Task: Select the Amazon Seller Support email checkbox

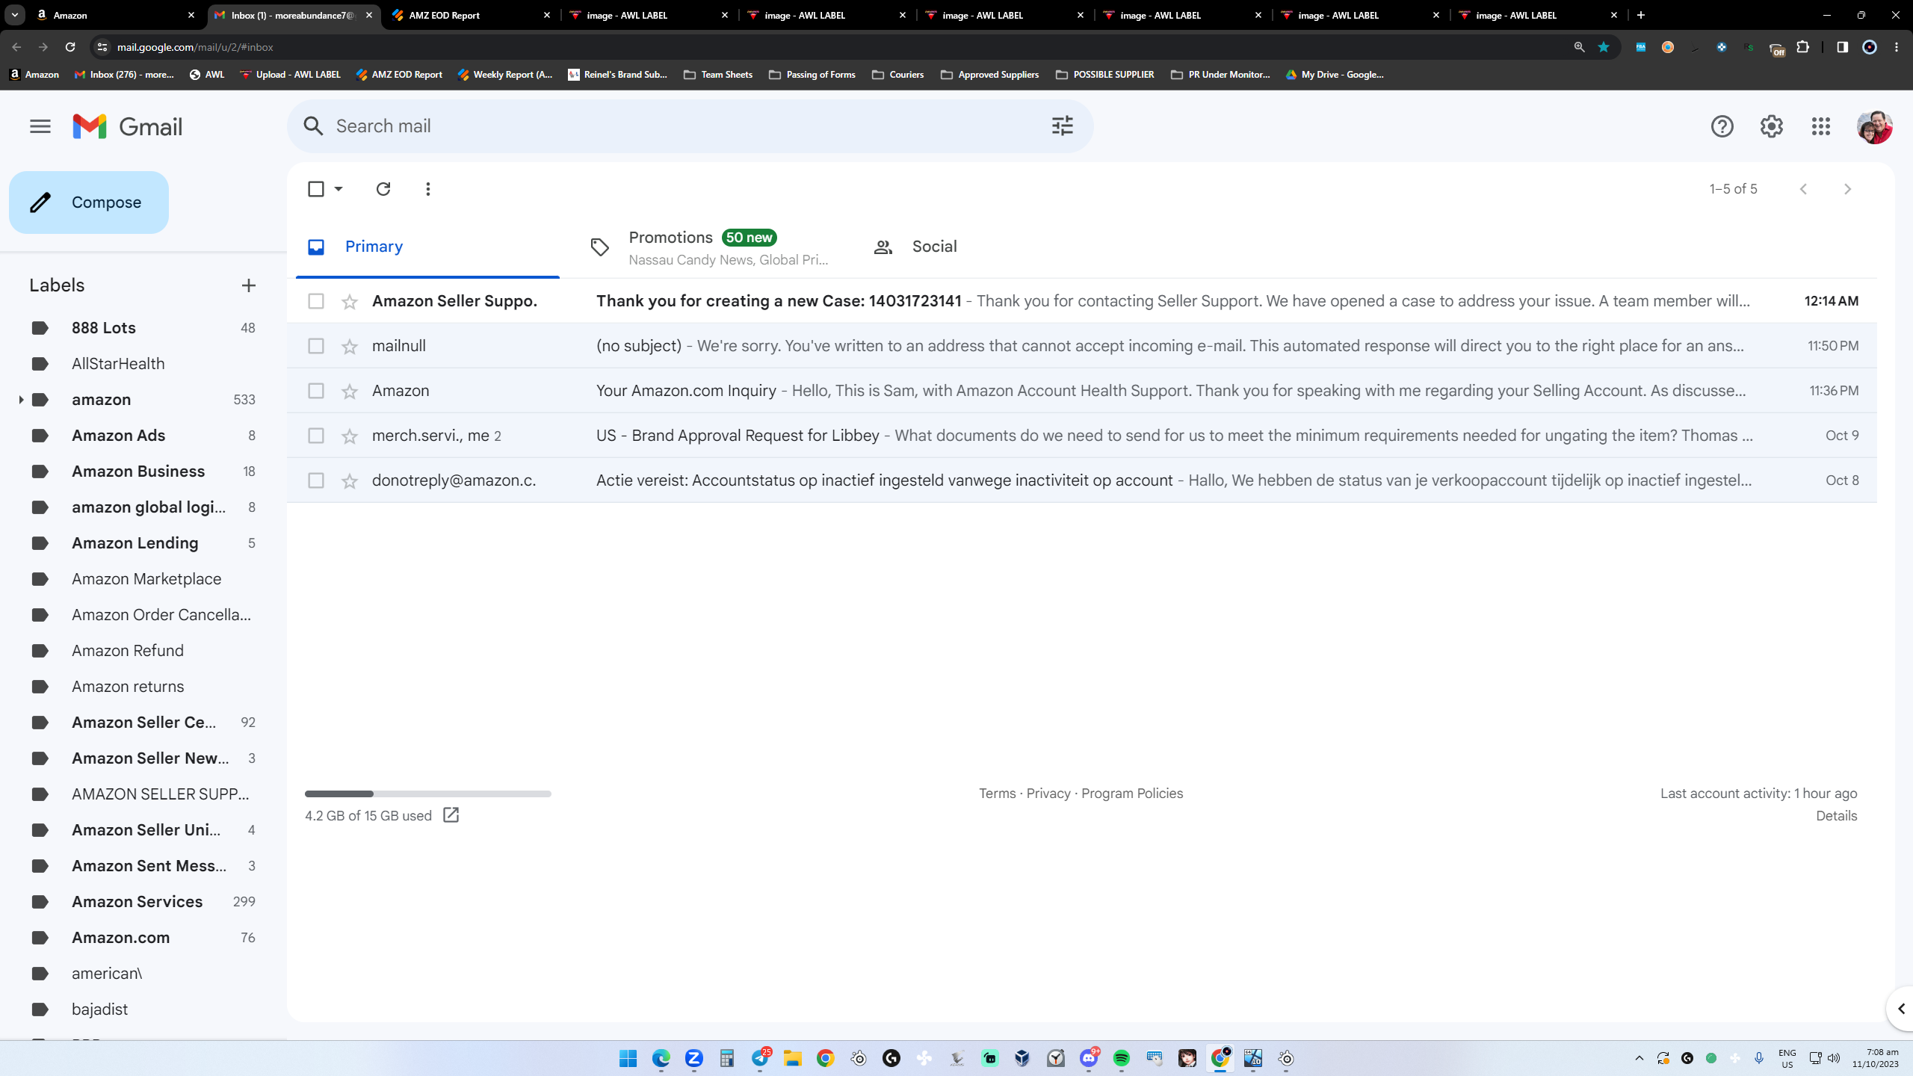Action: [316, 301]
